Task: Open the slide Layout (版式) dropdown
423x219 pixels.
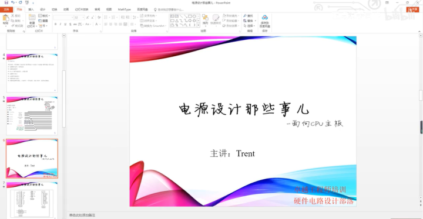Action: (44, 16)
